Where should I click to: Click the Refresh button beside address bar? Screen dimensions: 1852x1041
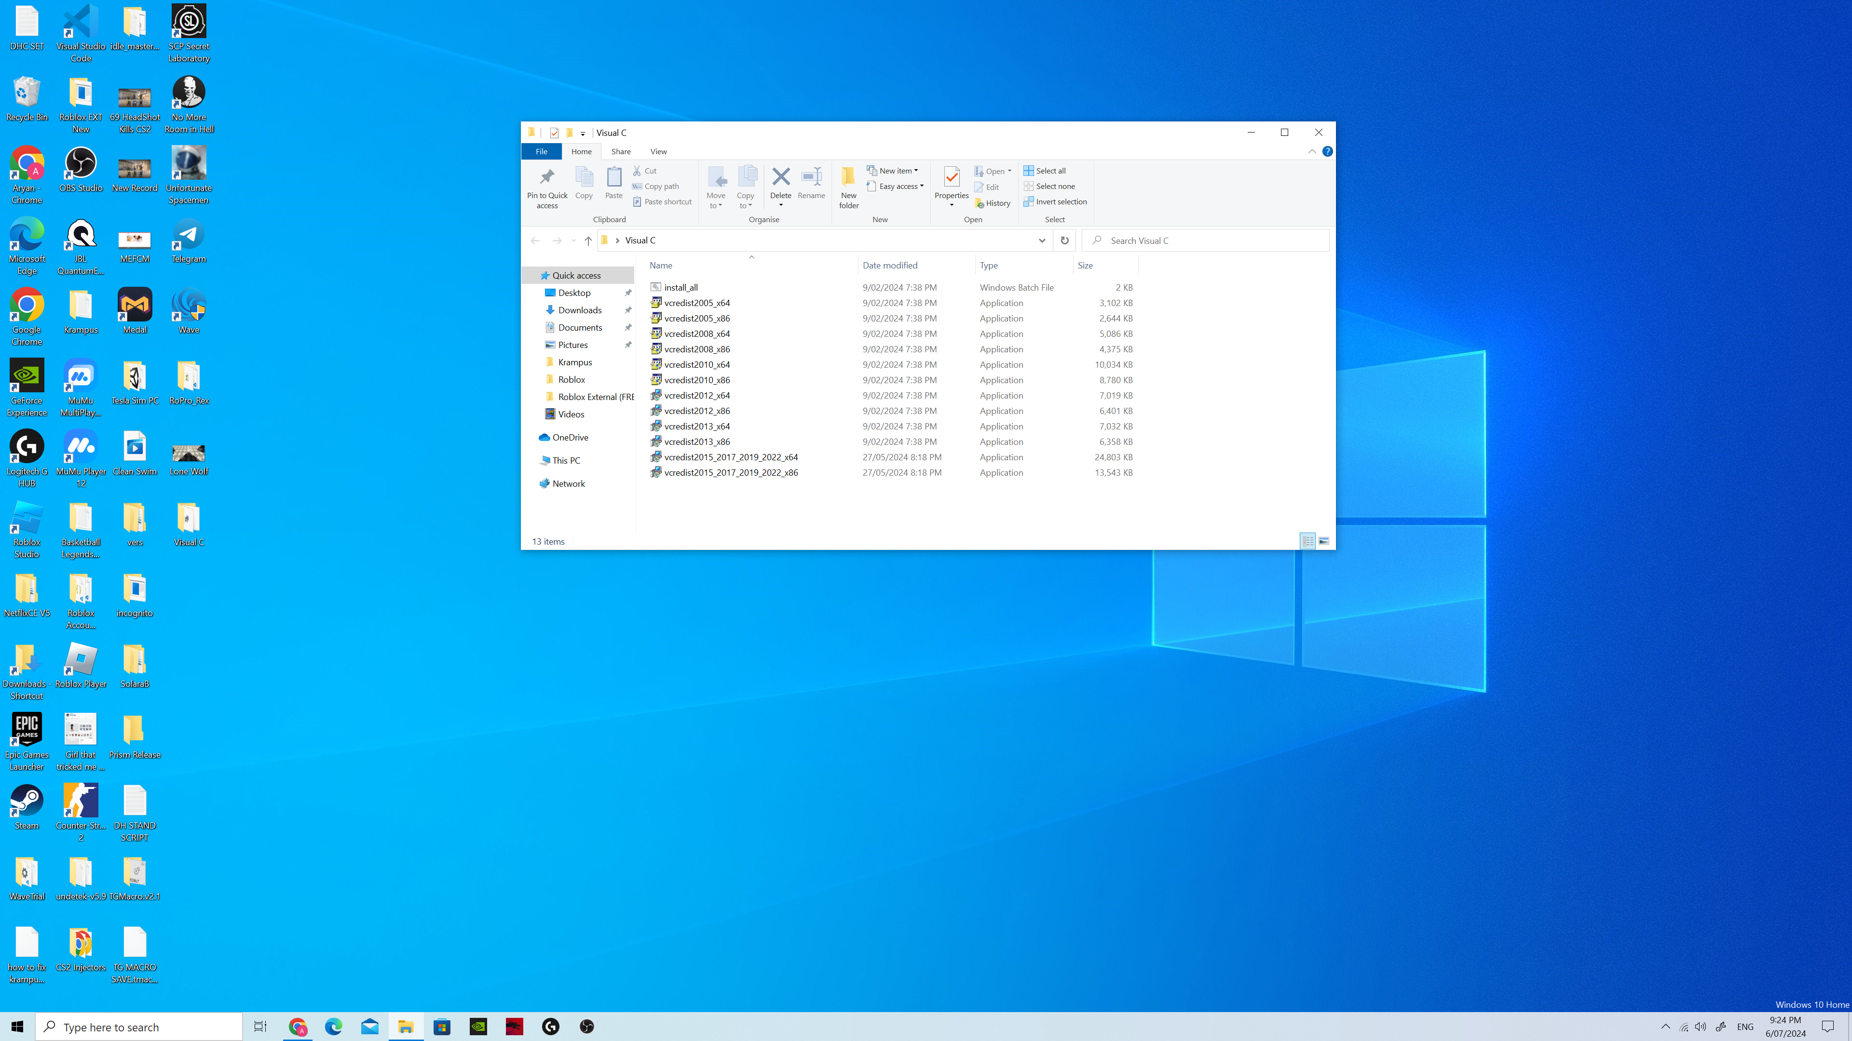point(1065,240)
